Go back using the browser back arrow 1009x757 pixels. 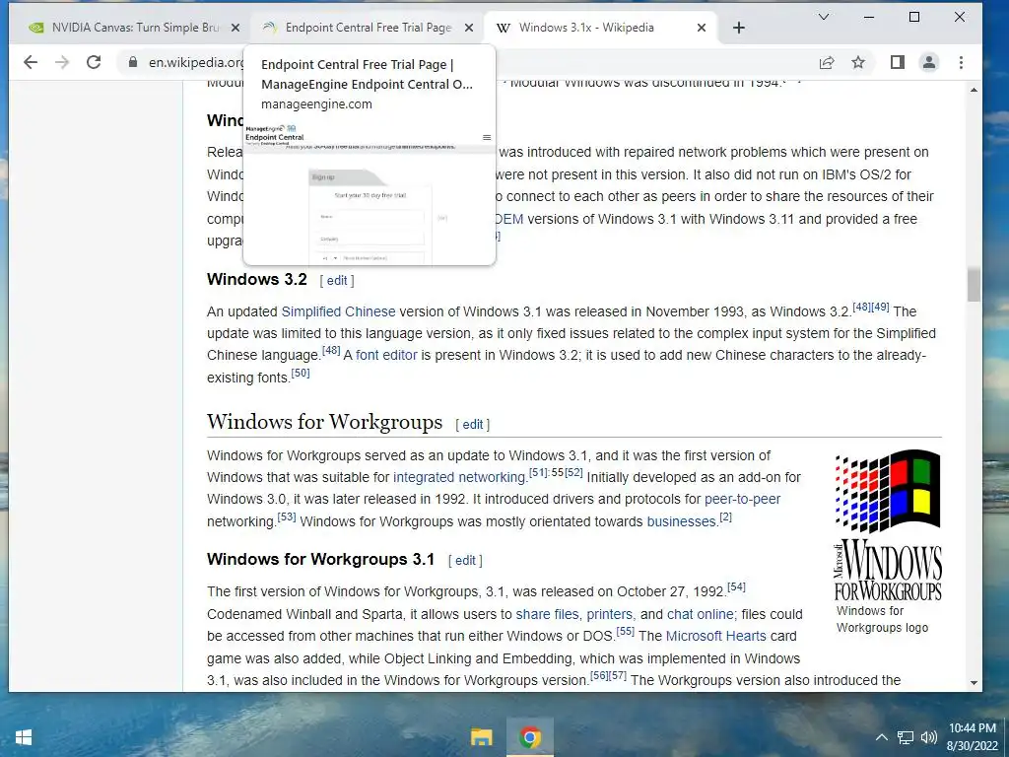click(31, 62)
